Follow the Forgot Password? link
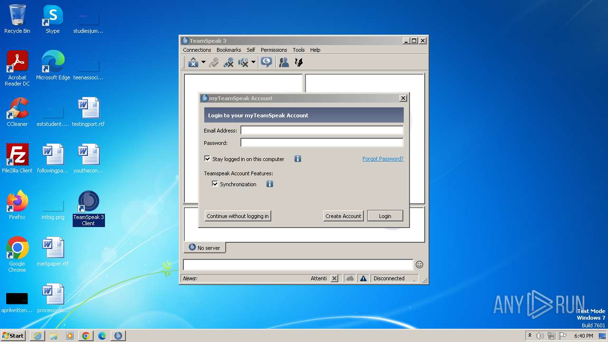Viewport: 608px width, 342px height. pos(383,159)
